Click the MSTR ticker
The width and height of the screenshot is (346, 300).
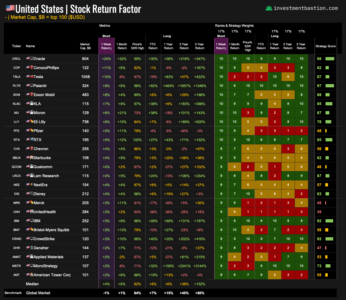[17, 266]
